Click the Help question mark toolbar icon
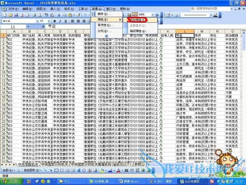 tap(157, 15)
